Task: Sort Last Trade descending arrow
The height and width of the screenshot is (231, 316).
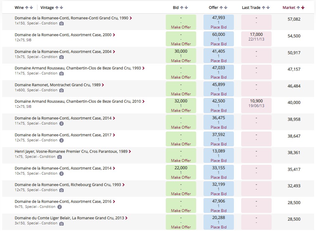Action: coord(268,8)
